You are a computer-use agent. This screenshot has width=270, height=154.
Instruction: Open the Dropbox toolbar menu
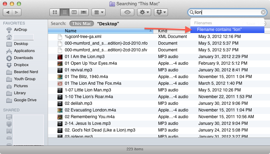[161, 12]
